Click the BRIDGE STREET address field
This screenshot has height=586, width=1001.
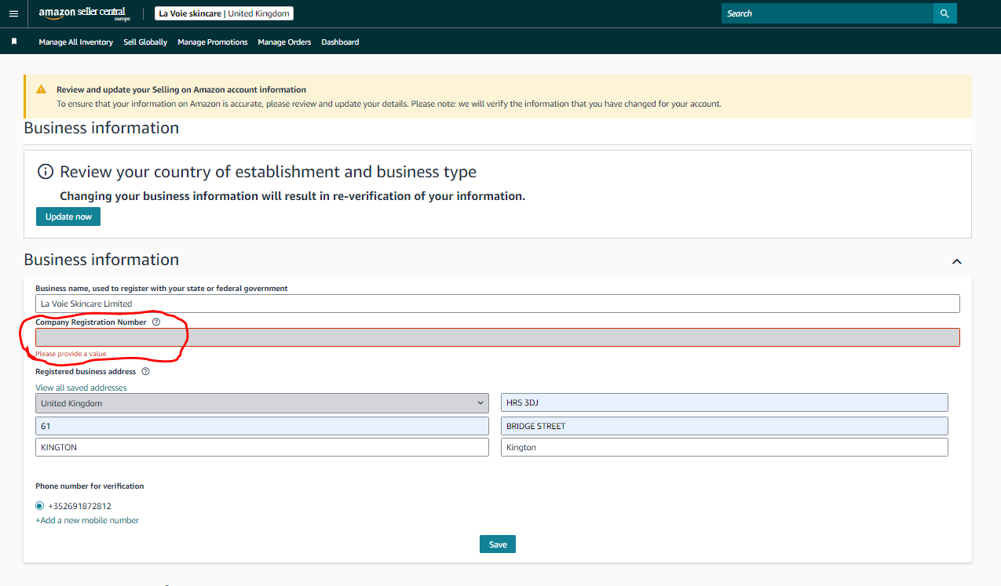[725, 426]
